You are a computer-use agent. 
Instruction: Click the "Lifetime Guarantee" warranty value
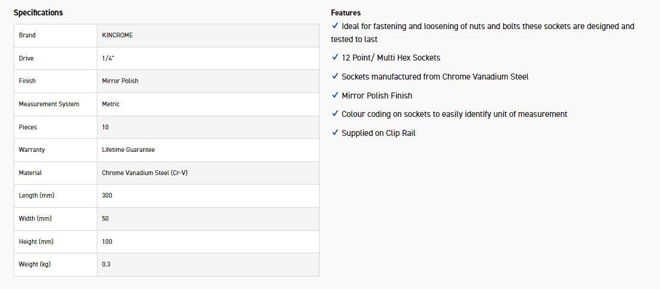[128, 150]
